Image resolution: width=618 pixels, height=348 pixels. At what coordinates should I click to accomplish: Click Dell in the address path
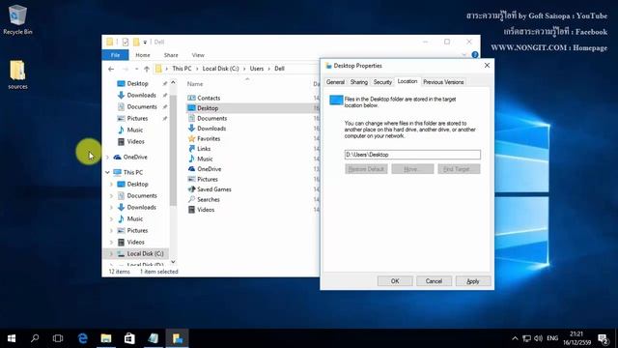click(279, 69)
